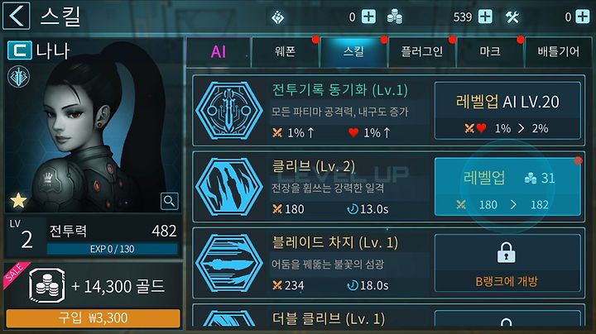Add tools using the plus beside the wrench counter
This screenshot has width=596, height=334.
(582, 17)
